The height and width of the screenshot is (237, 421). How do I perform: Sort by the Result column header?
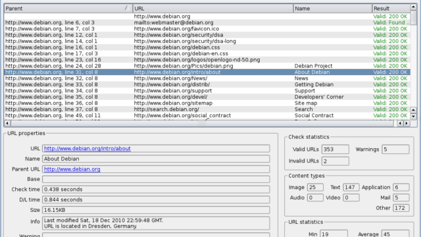(391, 9)
